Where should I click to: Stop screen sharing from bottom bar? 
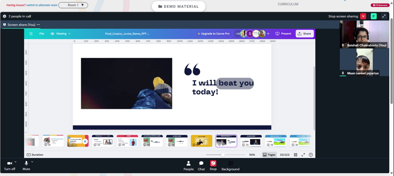tap(213, 166)
